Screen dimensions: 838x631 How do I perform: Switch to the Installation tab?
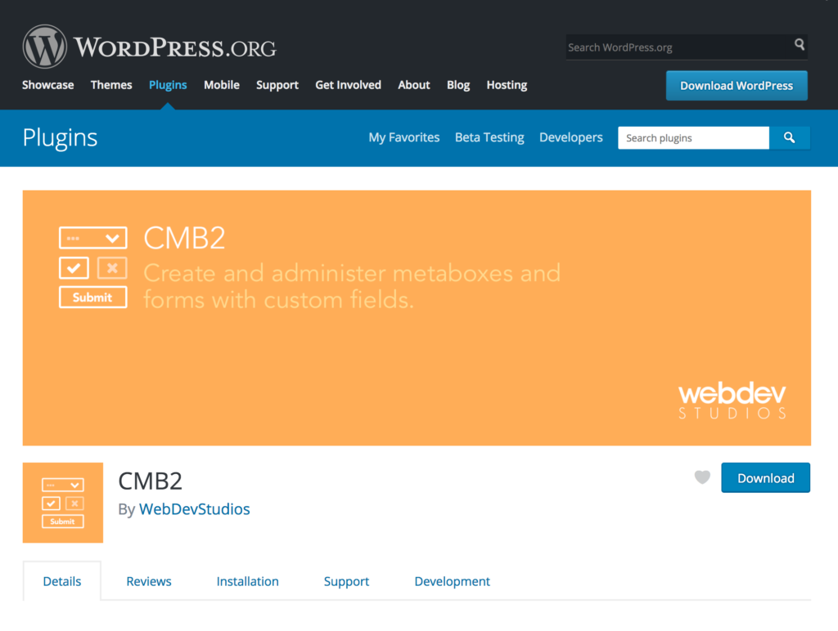coord(247,581)
